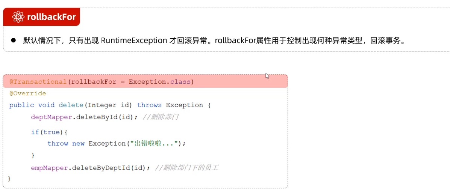Select the @Transactional annotation text
Viewport: 450px width, 191px height.
38,81
